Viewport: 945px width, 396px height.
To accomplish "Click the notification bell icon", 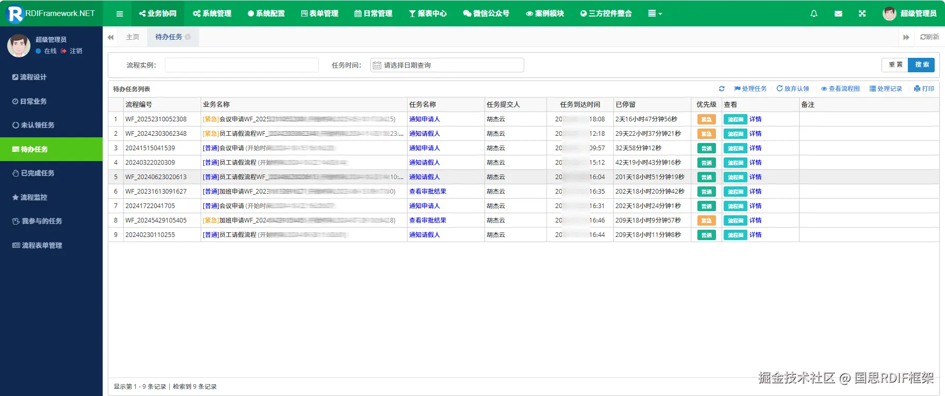I will (x=813, y=13).
